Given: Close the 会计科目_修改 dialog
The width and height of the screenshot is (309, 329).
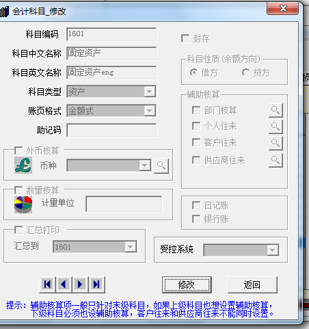Looking at the screenshot, I should 282,8.
